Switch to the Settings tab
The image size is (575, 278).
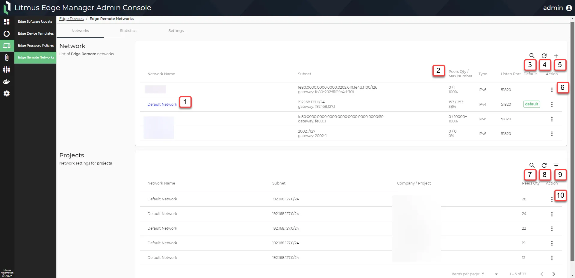(x=176, y=31)
